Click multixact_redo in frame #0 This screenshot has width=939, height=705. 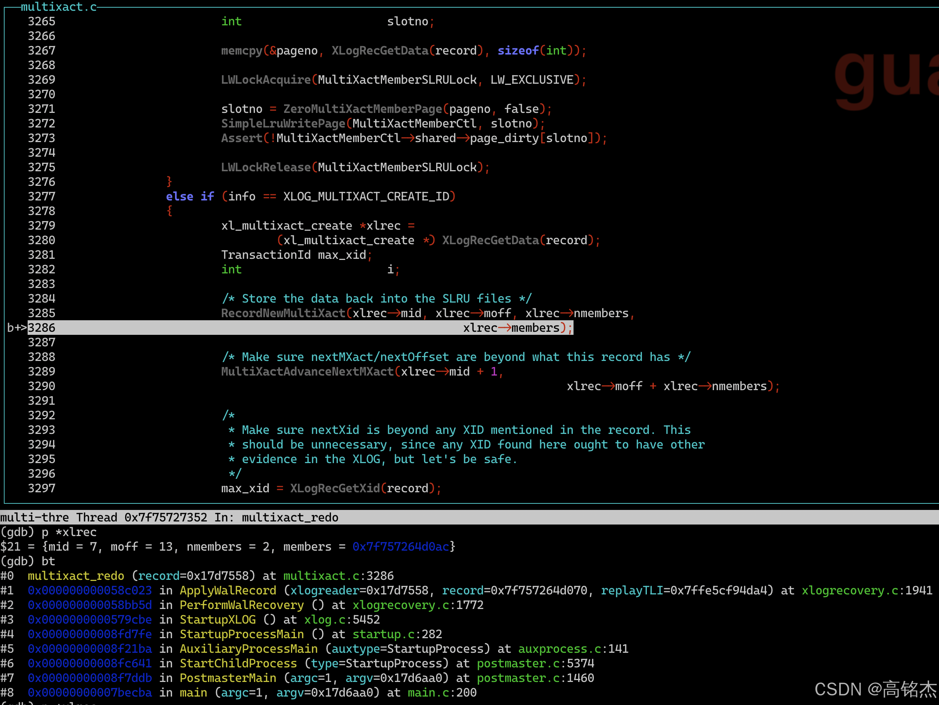coord(76,576)
